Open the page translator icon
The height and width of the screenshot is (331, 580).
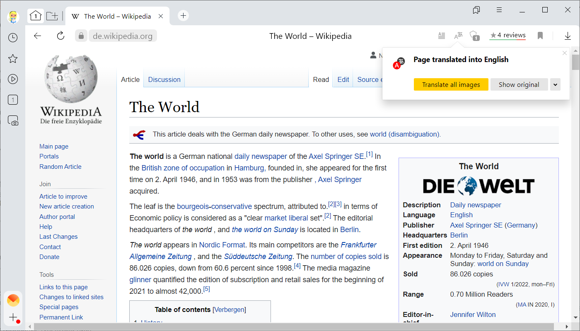tap(458, 36)
